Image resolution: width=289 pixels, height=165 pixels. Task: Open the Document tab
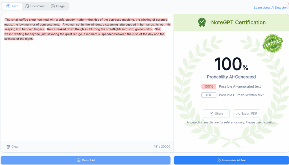[x=35, y=6]
